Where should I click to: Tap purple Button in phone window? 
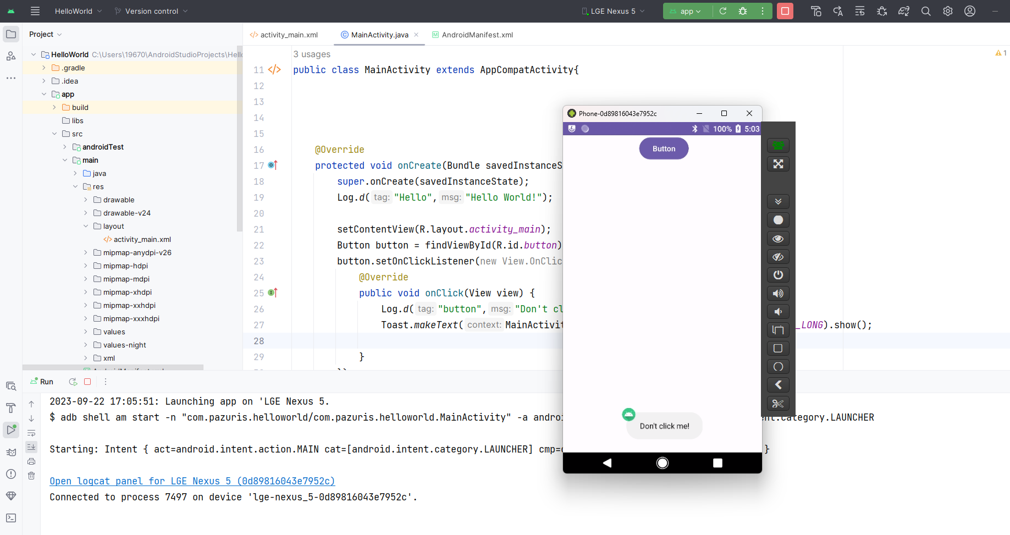664,148
